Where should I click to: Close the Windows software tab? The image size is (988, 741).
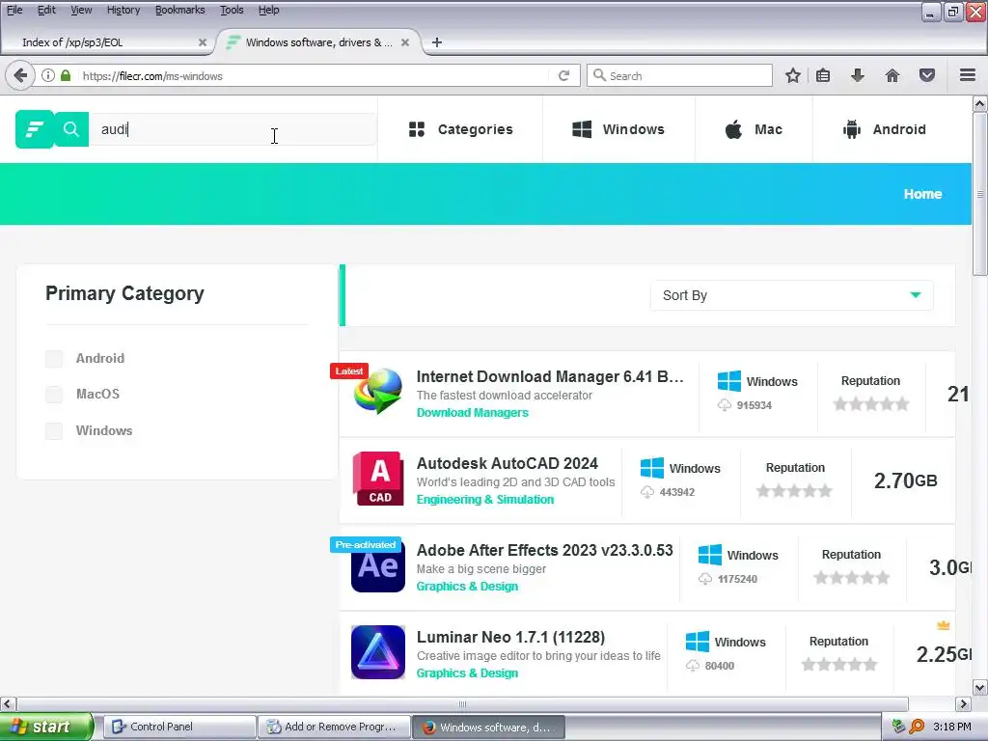(x=405, y=42)
